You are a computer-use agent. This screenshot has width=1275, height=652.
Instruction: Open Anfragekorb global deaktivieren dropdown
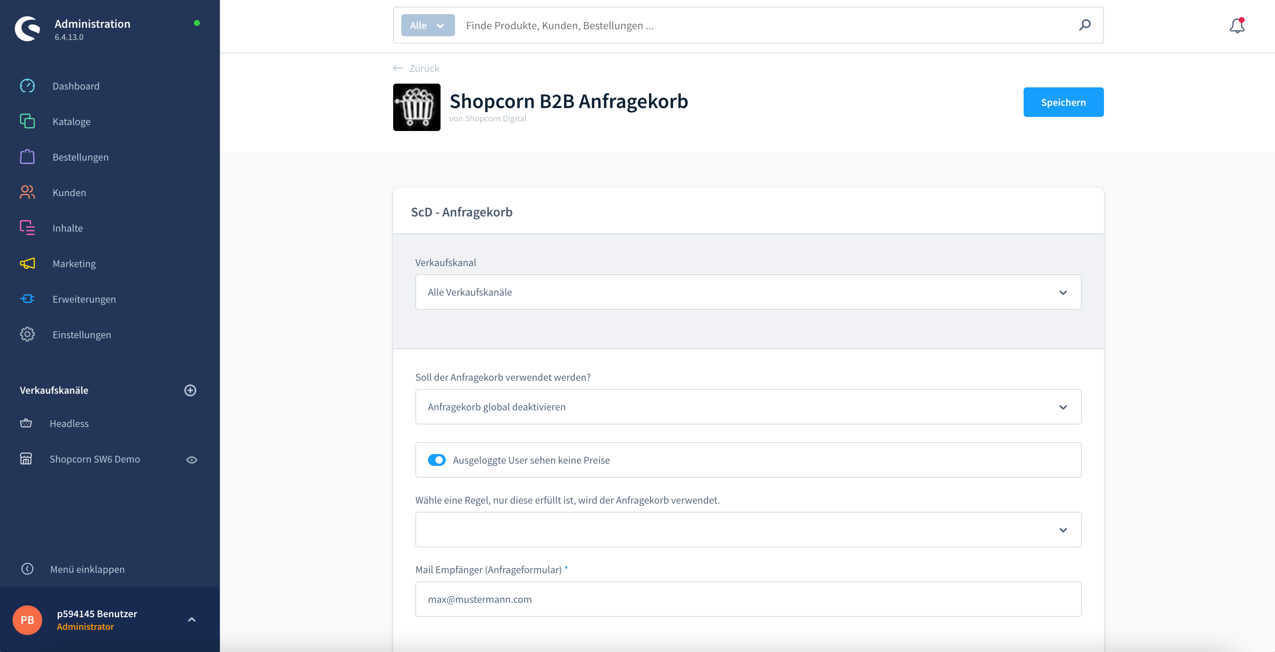[x=748, y=407]
